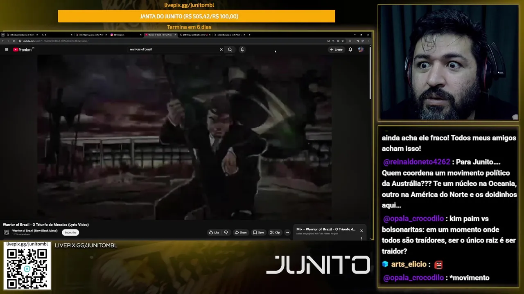
Task: Switch to Pesquisas Eleições no X tab
Action: point(194,35)
